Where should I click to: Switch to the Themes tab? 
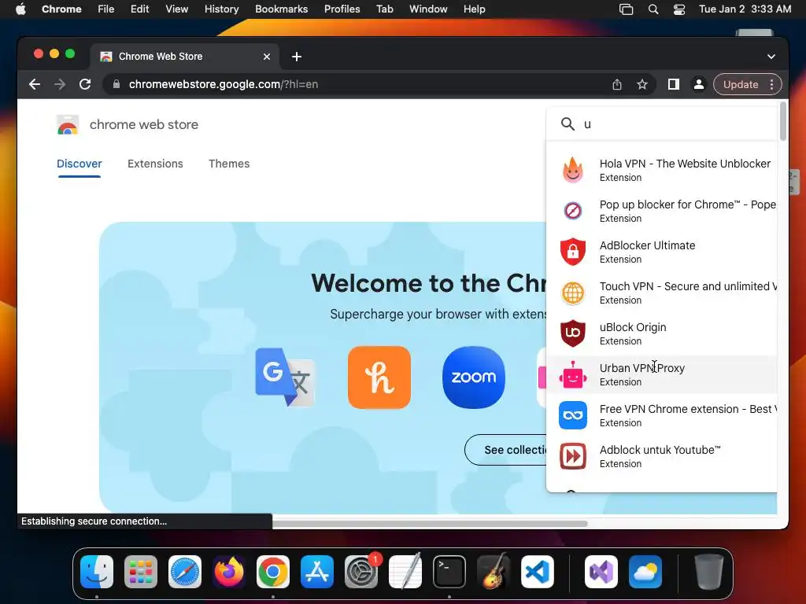[229, 164]
